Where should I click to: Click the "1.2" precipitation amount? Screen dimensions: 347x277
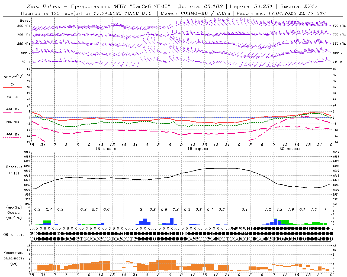[x=268, y=210]
